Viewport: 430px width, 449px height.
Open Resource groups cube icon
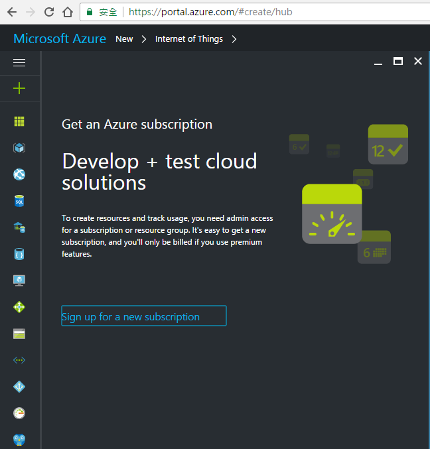(x=19, y=148)
